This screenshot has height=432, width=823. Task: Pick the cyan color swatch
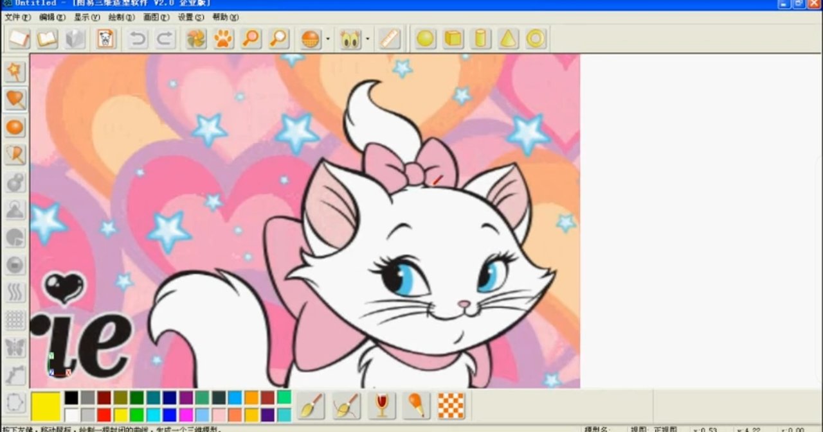[153, 415]
